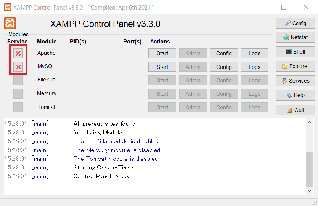Open the Shell terminal
Screen dimensions: 318x206
point(295,52)
